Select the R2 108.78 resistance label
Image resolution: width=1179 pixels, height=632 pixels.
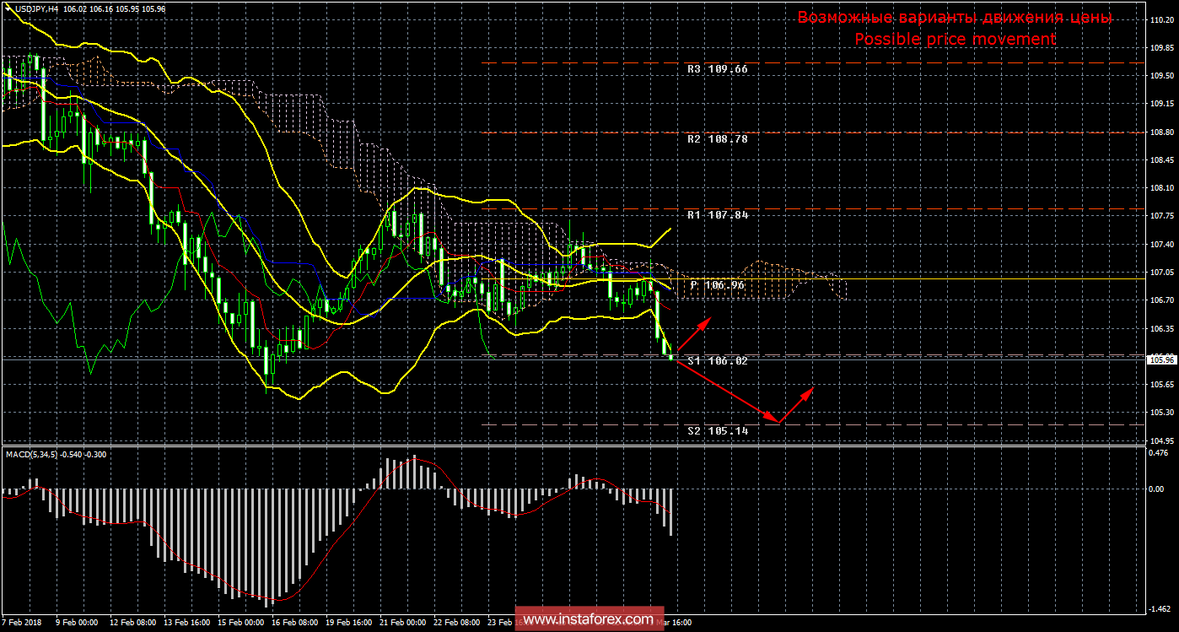(x=718, y=138)
